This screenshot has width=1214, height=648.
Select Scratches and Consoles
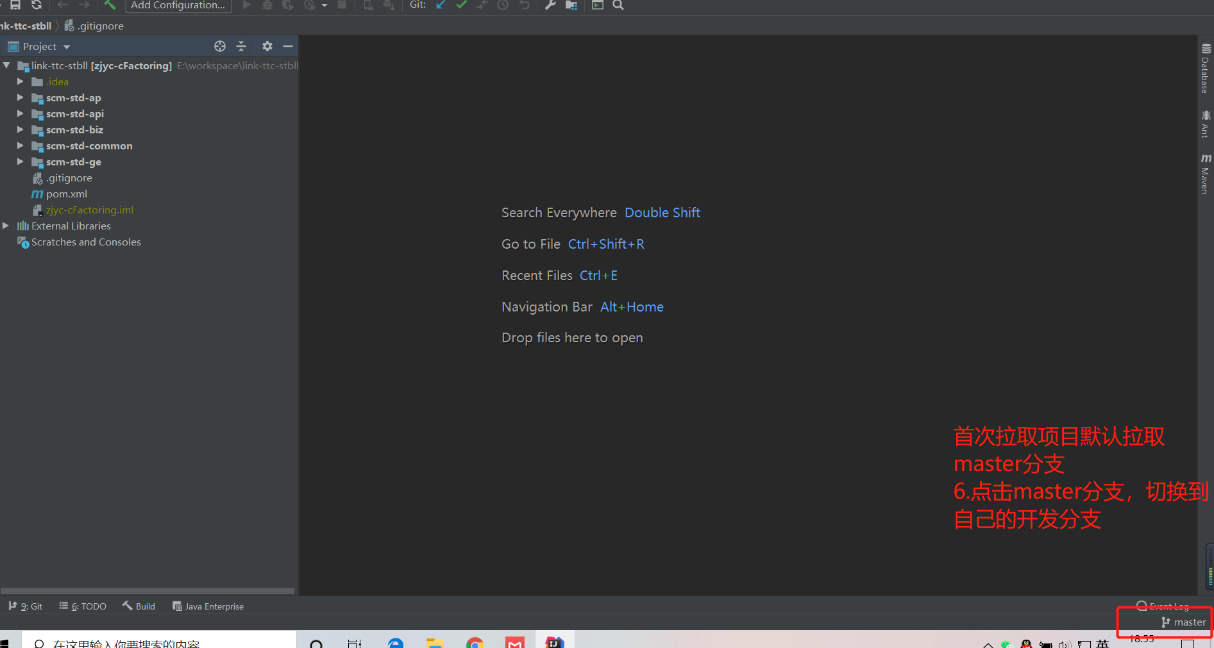point(79,242)
